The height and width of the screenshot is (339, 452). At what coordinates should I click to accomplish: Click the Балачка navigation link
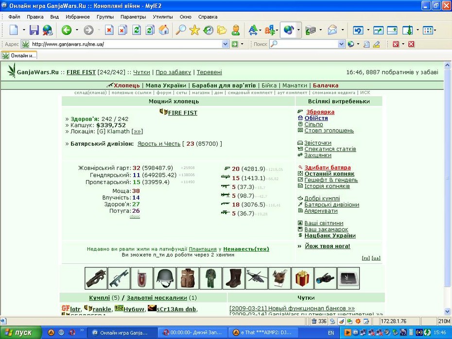(x=326, y=85)
